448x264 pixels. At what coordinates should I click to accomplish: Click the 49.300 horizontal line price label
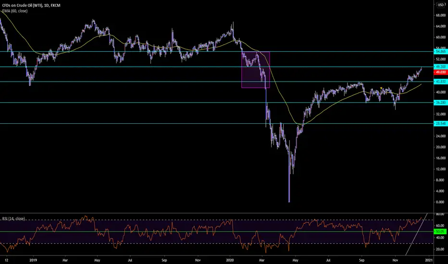[x=440, y=67]
